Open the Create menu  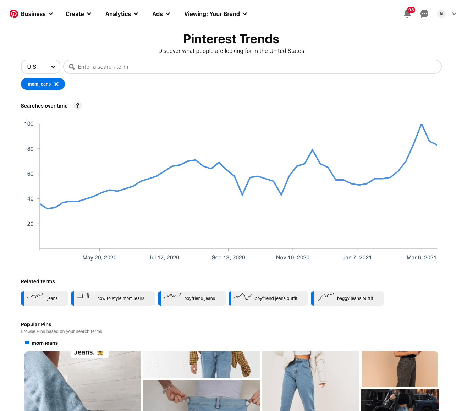[78, 14]
